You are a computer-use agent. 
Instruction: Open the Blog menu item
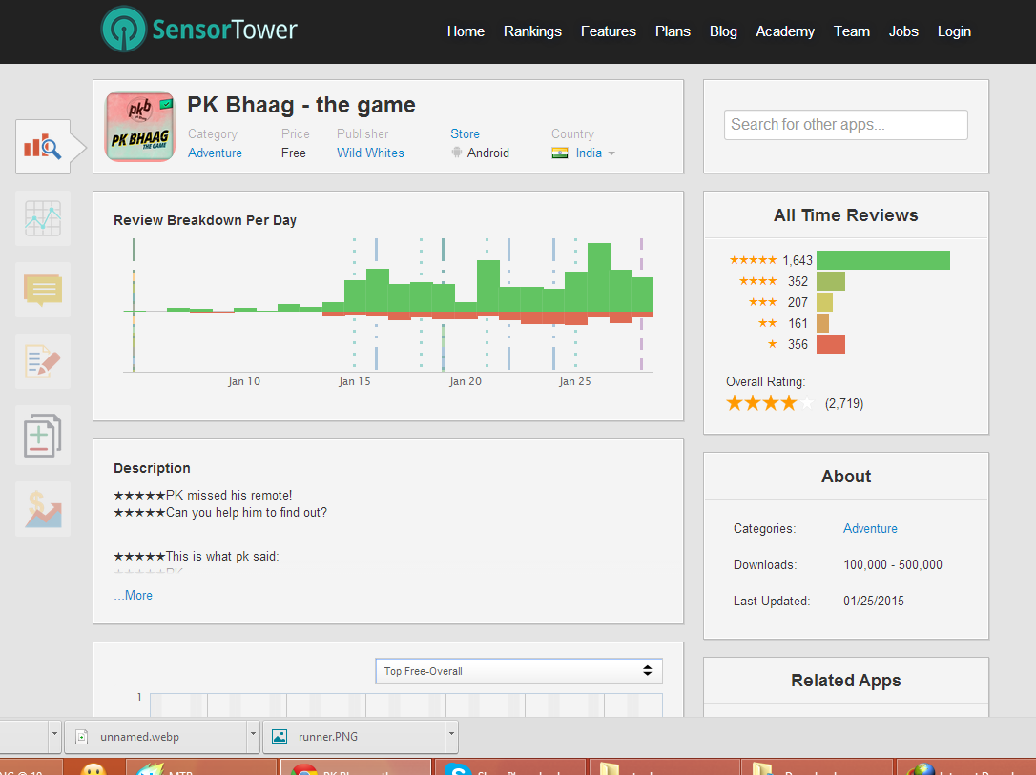[x=723, y=31]
